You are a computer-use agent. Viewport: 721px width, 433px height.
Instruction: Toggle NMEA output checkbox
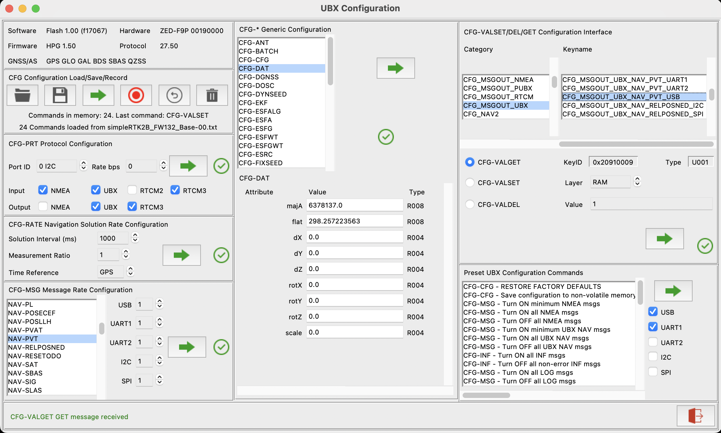click(x=43, y=207)
